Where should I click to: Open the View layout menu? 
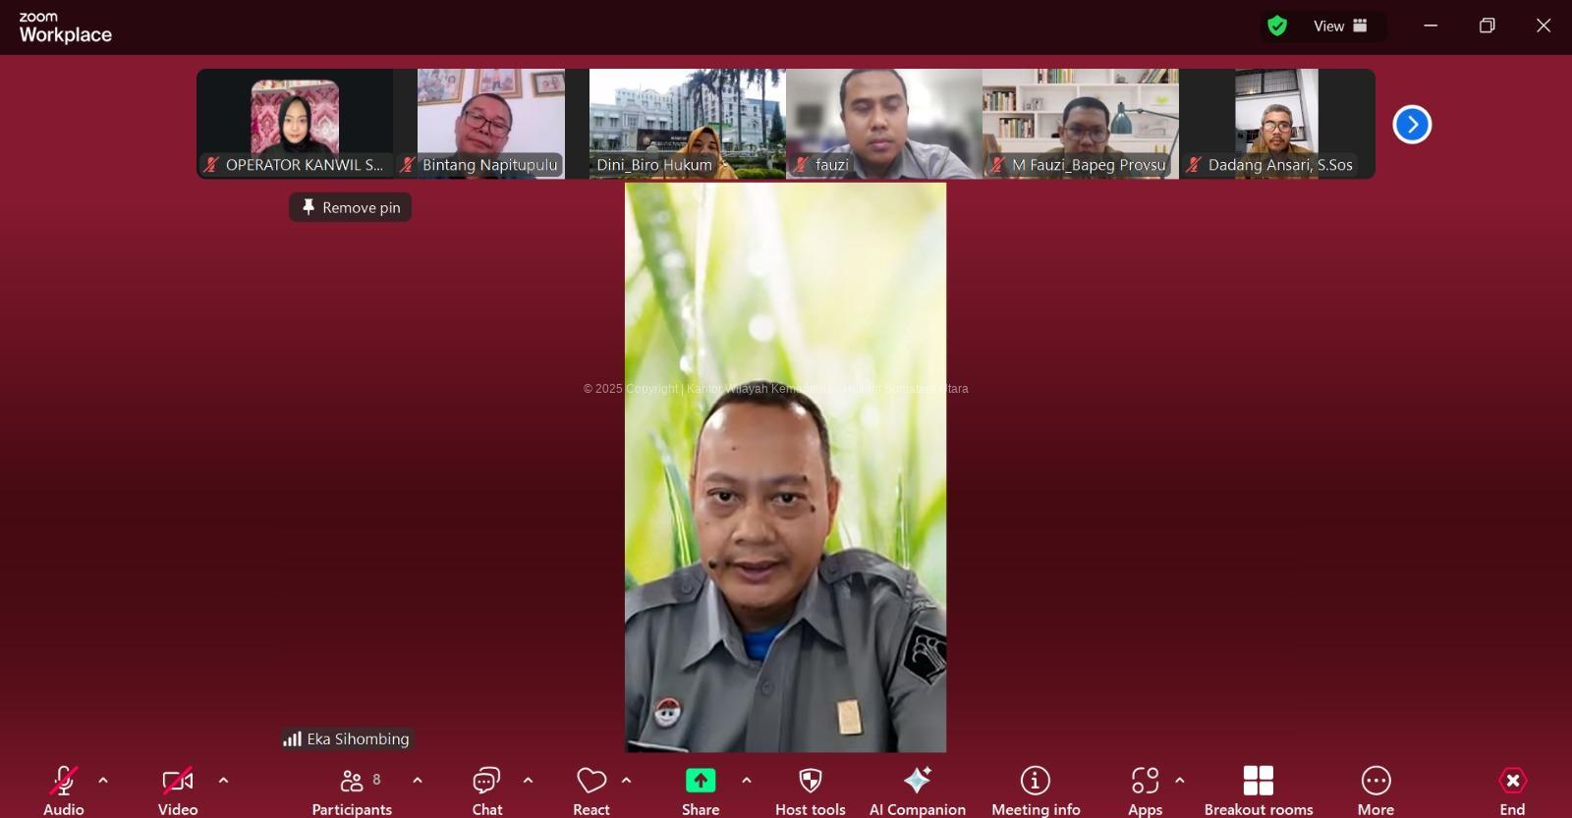tap(1340, 27)
